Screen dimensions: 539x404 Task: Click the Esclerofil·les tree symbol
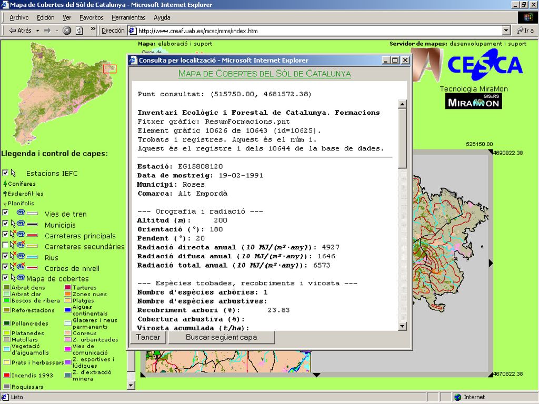[5, 194]
